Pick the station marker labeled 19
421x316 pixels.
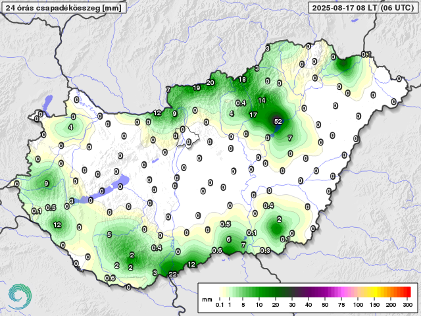(196, 88)
